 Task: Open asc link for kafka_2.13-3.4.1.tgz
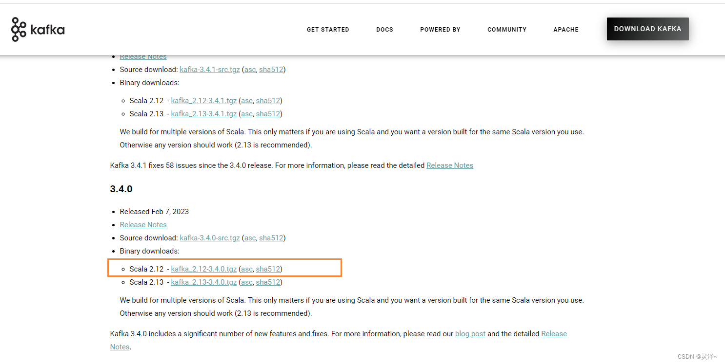coord(247,114)
